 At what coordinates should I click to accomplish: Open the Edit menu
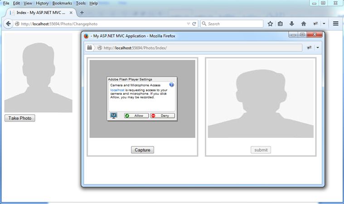pyautogui.click(x=16, y=3)
